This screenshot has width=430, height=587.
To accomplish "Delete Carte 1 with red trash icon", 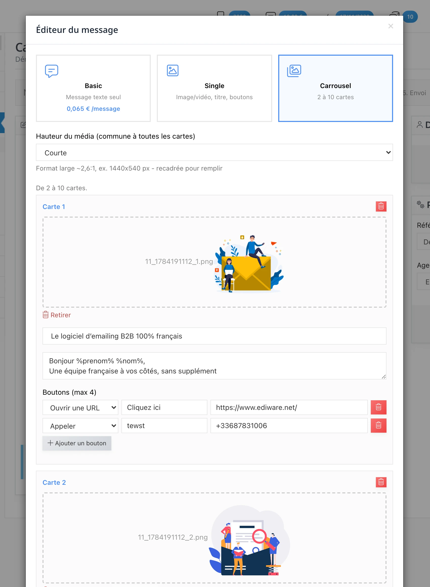I will [381, 206].
